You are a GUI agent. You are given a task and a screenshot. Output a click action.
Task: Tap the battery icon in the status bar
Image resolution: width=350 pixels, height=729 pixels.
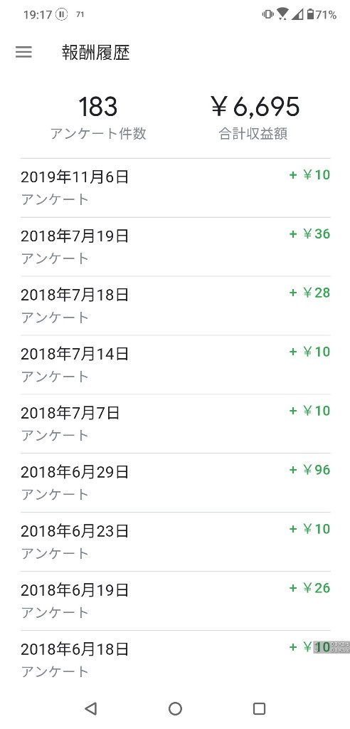[x=310, y=14]
